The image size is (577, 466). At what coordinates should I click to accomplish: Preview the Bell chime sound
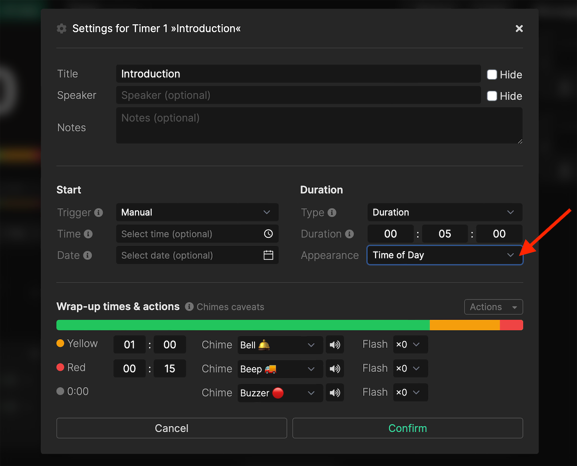pyautogui.click(x=335, y=345)
